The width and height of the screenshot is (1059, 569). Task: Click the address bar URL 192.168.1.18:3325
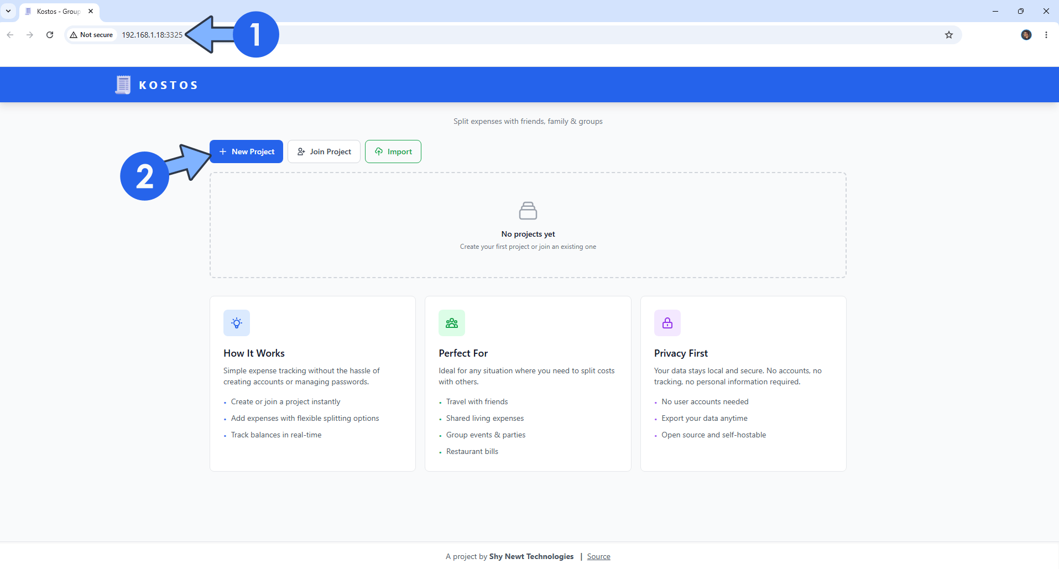(x=152, y=35)
